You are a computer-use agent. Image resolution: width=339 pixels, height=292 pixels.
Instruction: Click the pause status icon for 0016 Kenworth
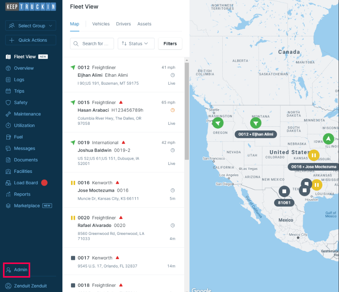[x=73, y=183]
